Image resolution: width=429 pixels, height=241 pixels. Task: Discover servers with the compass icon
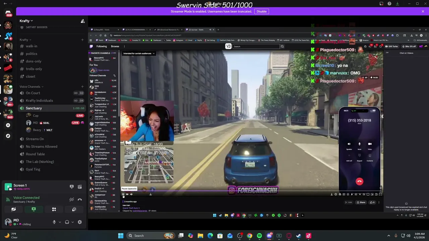pyautogui.click(x=8, y=136)
